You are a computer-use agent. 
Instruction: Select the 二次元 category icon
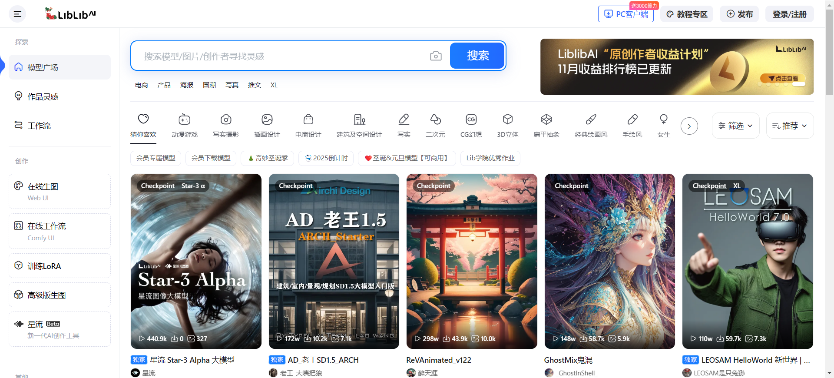tap(436, 126)
